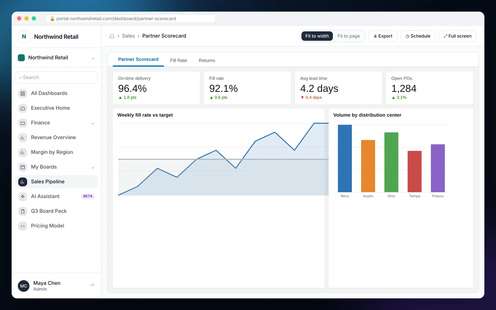The image size is (496, 310).
Task: Click the Export button
Action: point(383,36)
